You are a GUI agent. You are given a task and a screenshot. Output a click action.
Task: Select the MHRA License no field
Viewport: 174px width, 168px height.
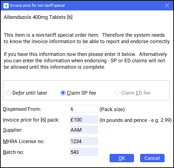(84, 141)
